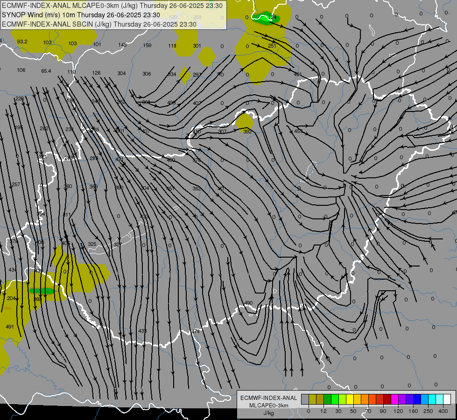Click the value 159 on the map

147,45
